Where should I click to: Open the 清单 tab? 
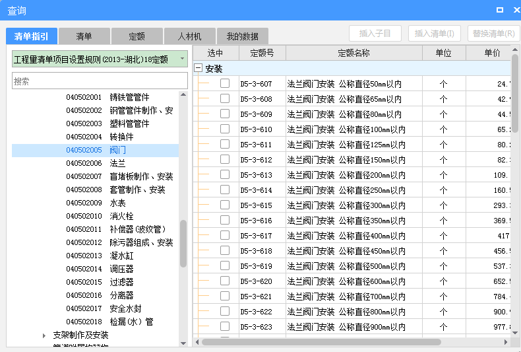pos(84,36)
